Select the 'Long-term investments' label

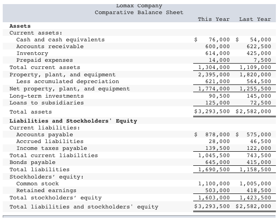[47, 96]
